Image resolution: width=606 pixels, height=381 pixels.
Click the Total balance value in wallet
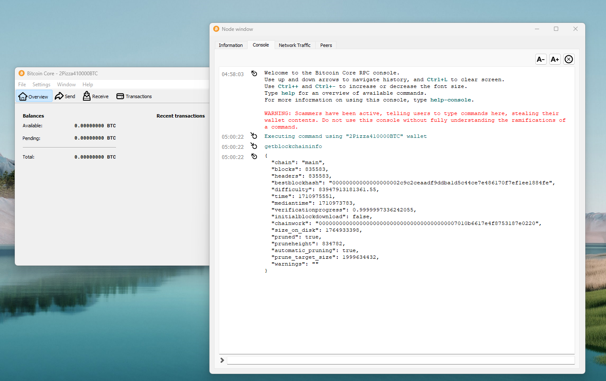coord(95,157)
